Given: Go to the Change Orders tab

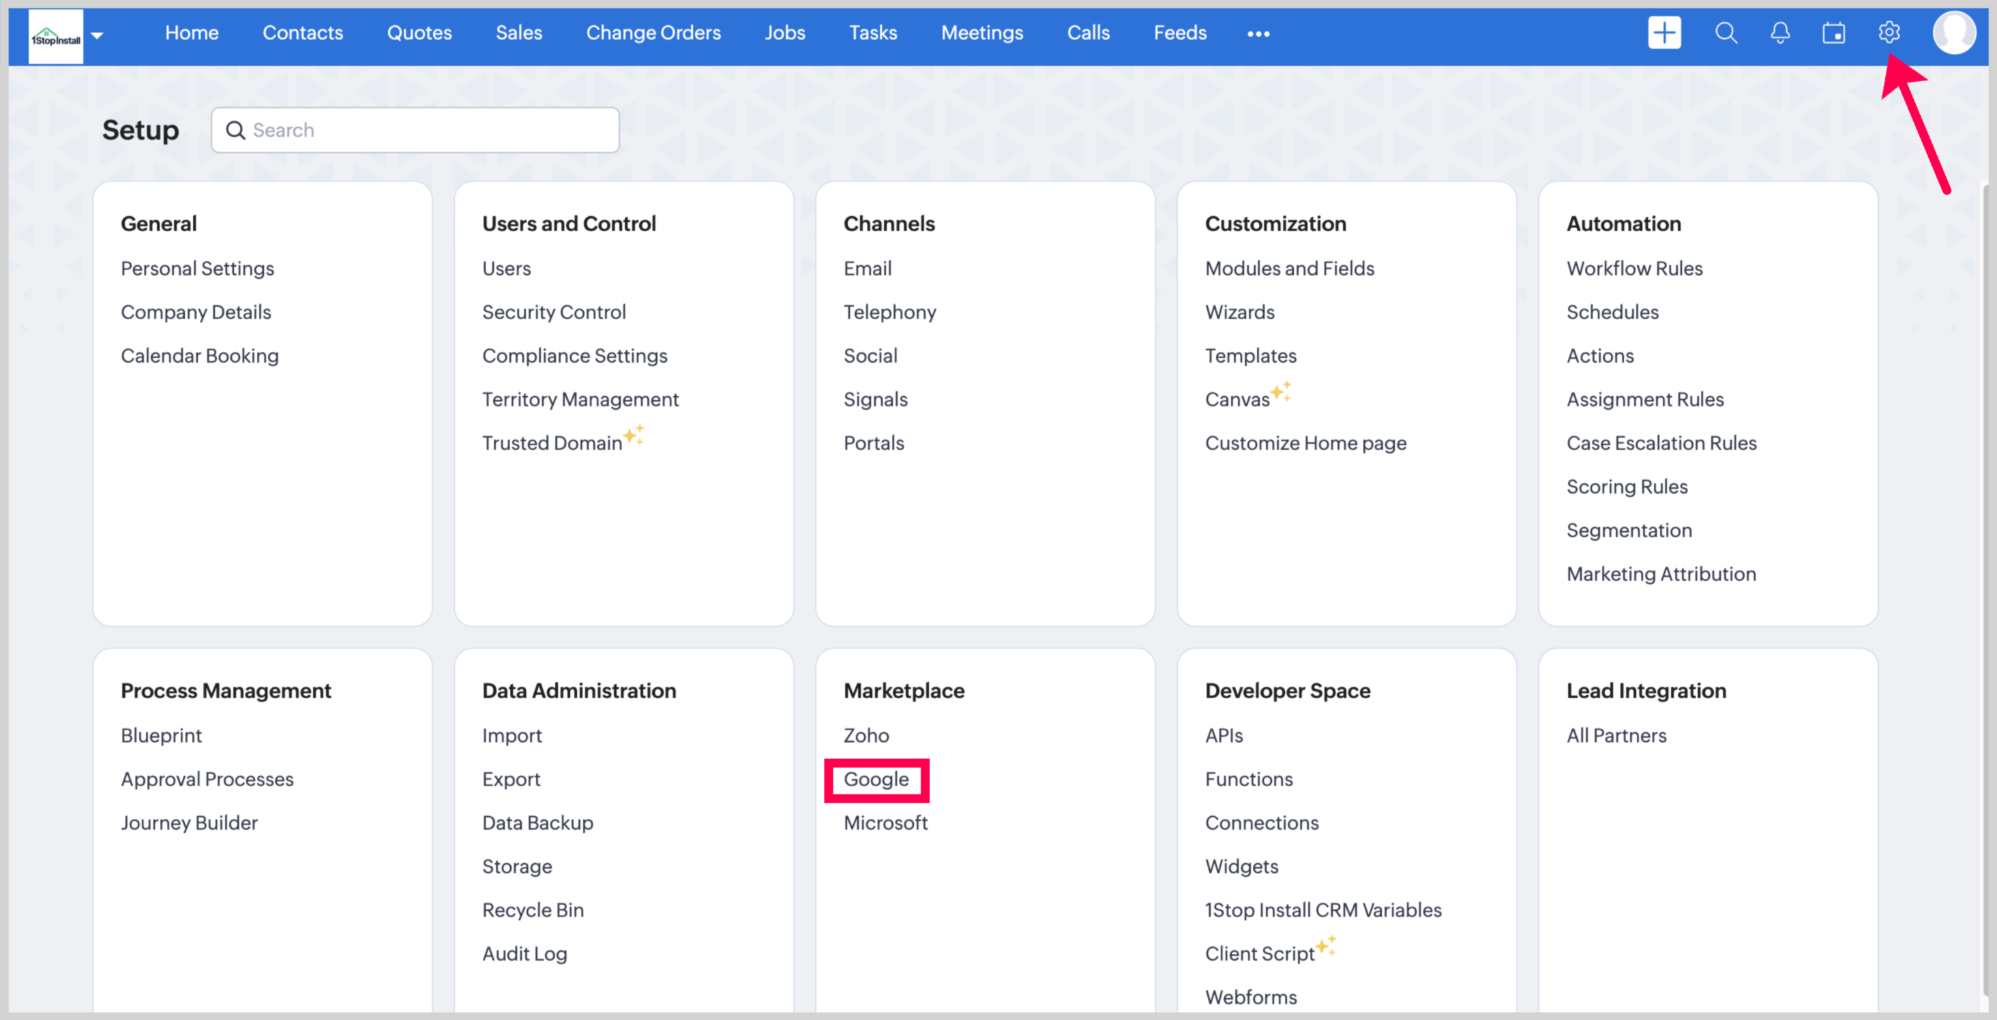Looking at the screenshot, I should [x=653, y=33].
